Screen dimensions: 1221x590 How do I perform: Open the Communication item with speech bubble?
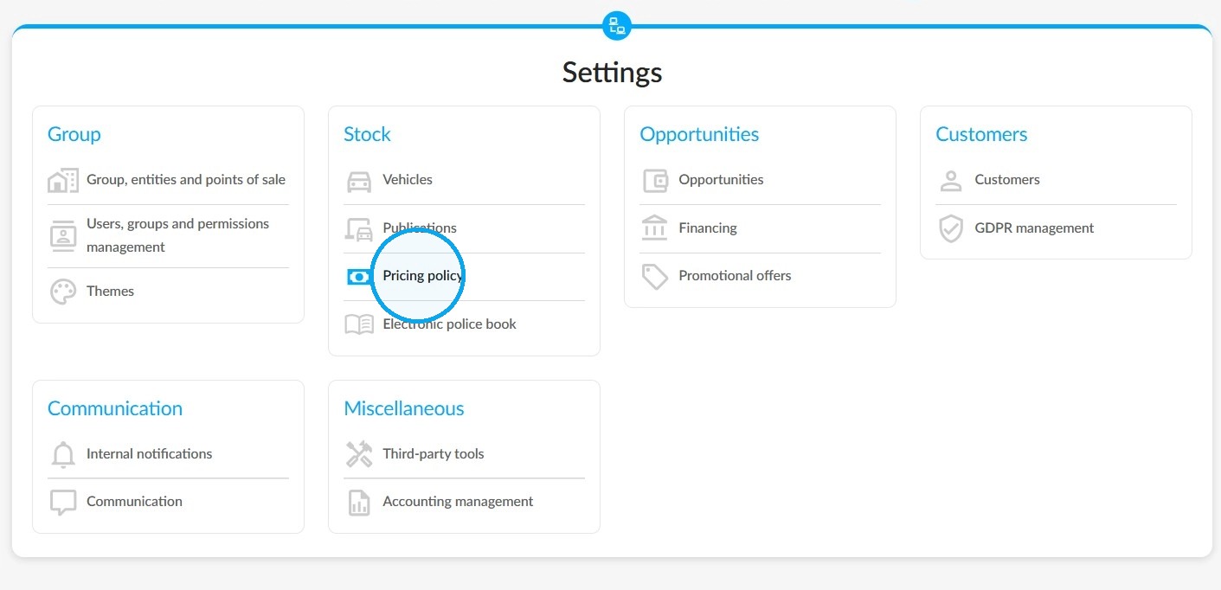(x=134, y=502)
